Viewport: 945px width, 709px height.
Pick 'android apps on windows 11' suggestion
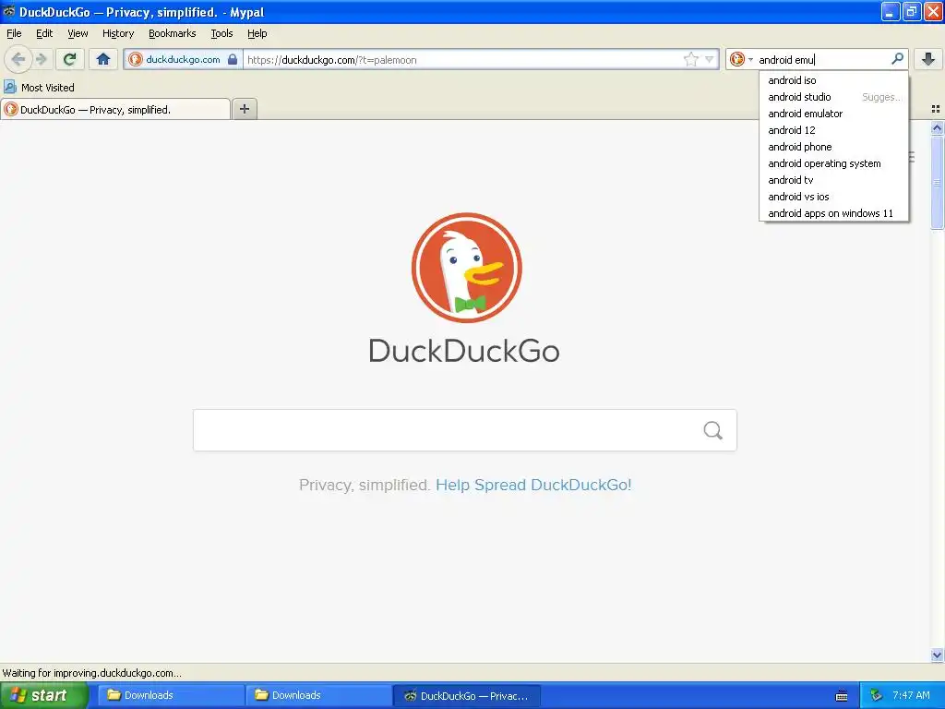(x=833, y=213)
